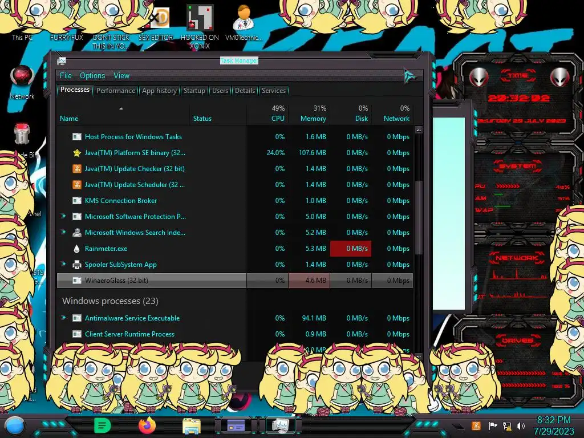
Task: Open File Explorer from the taskbar
Action: [x=192, y=426]
